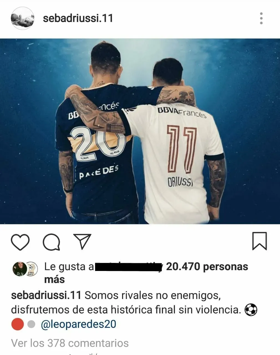Tap the soccer ball emoji in caption
This screenshot has height=355, width=280.
coord(251,310)
